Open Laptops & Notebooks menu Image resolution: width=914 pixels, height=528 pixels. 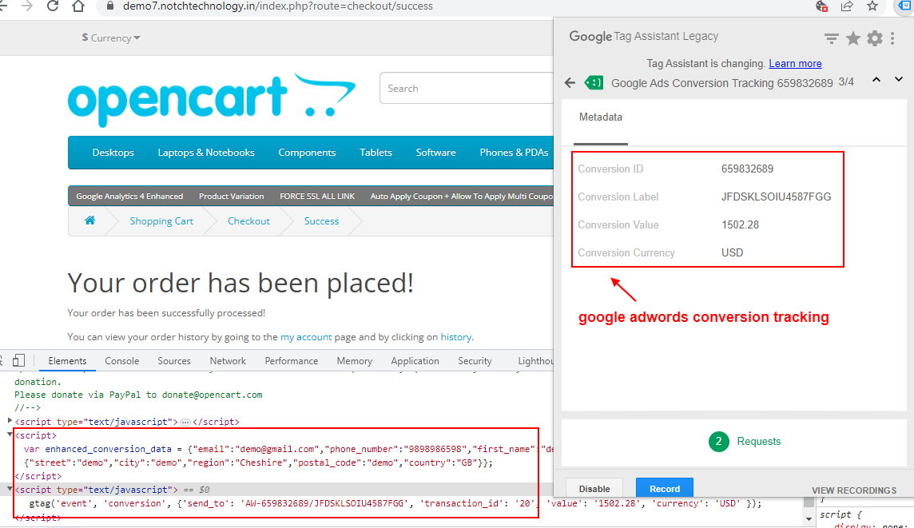[x=206, y=152]
